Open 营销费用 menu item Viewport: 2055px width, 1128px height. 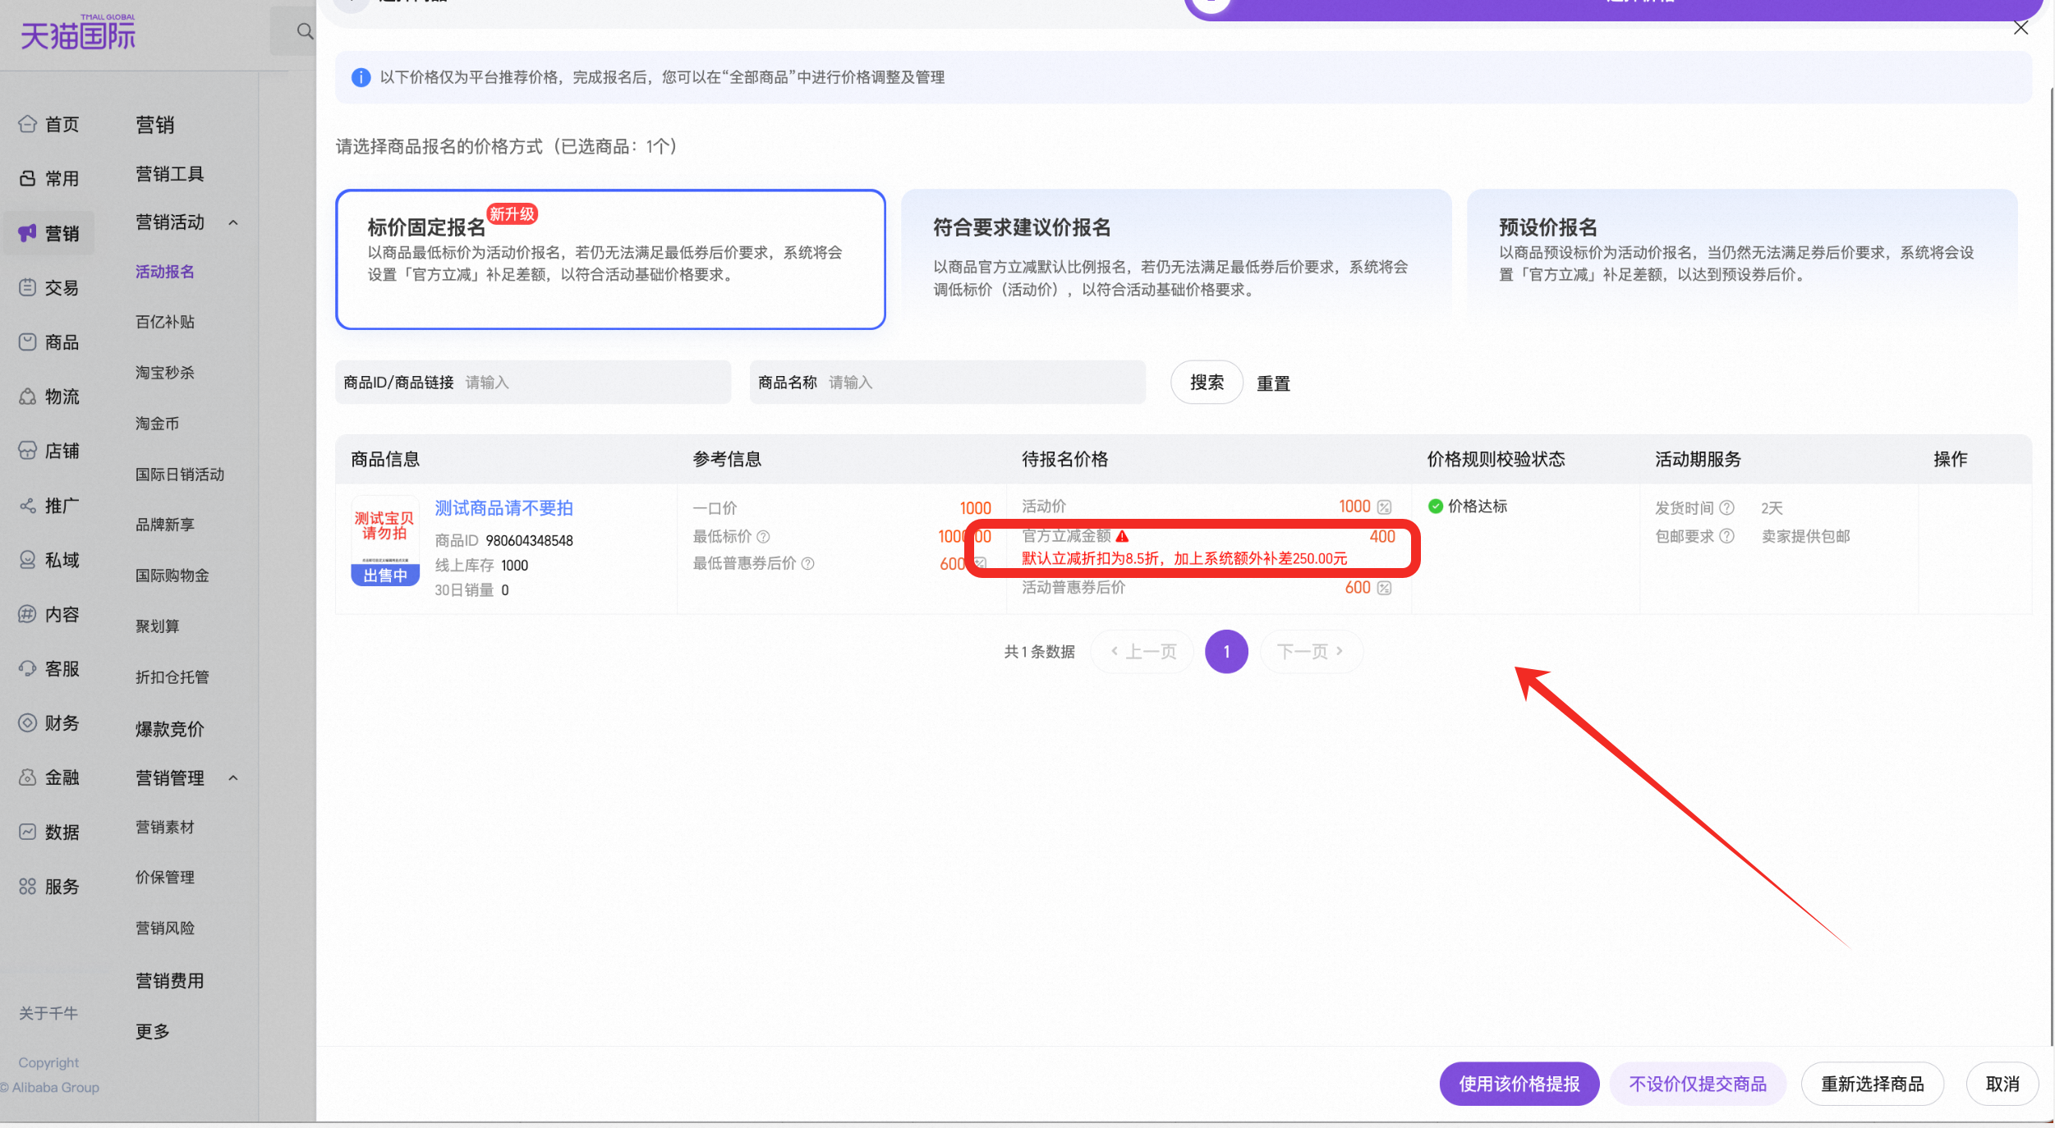170,981
